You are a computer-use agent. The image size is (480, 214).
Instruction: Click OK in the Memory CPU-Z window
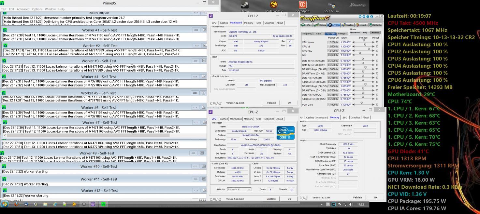click(376, 197)
